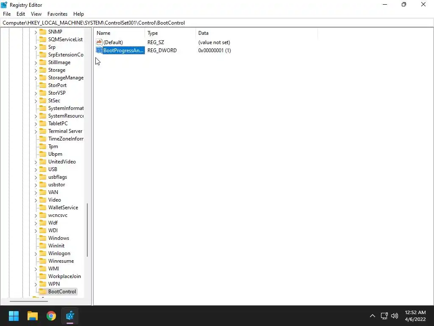Select the BootControl key label
The width and height of the screenshot is (434, 326).
[x=62, y=291]
